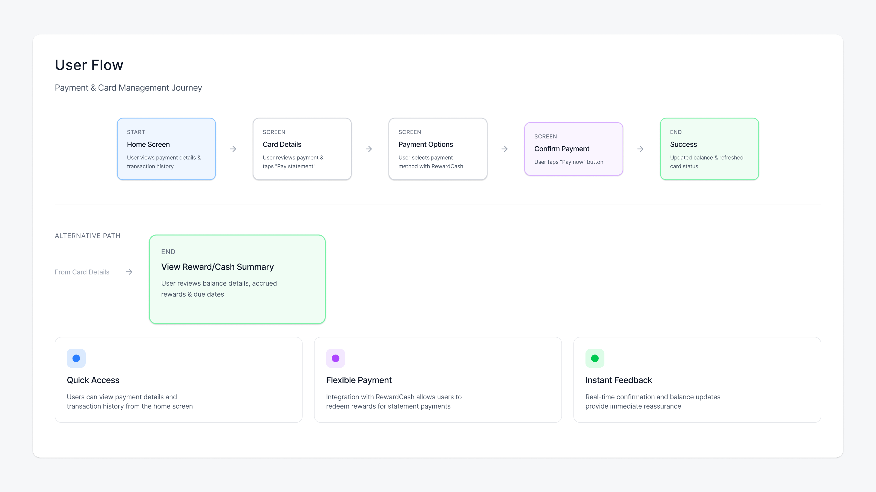This screenshot has width=876, height=492.
Task: Click the ALTERNATIVE PATH section label
Action: click(87, 236)
